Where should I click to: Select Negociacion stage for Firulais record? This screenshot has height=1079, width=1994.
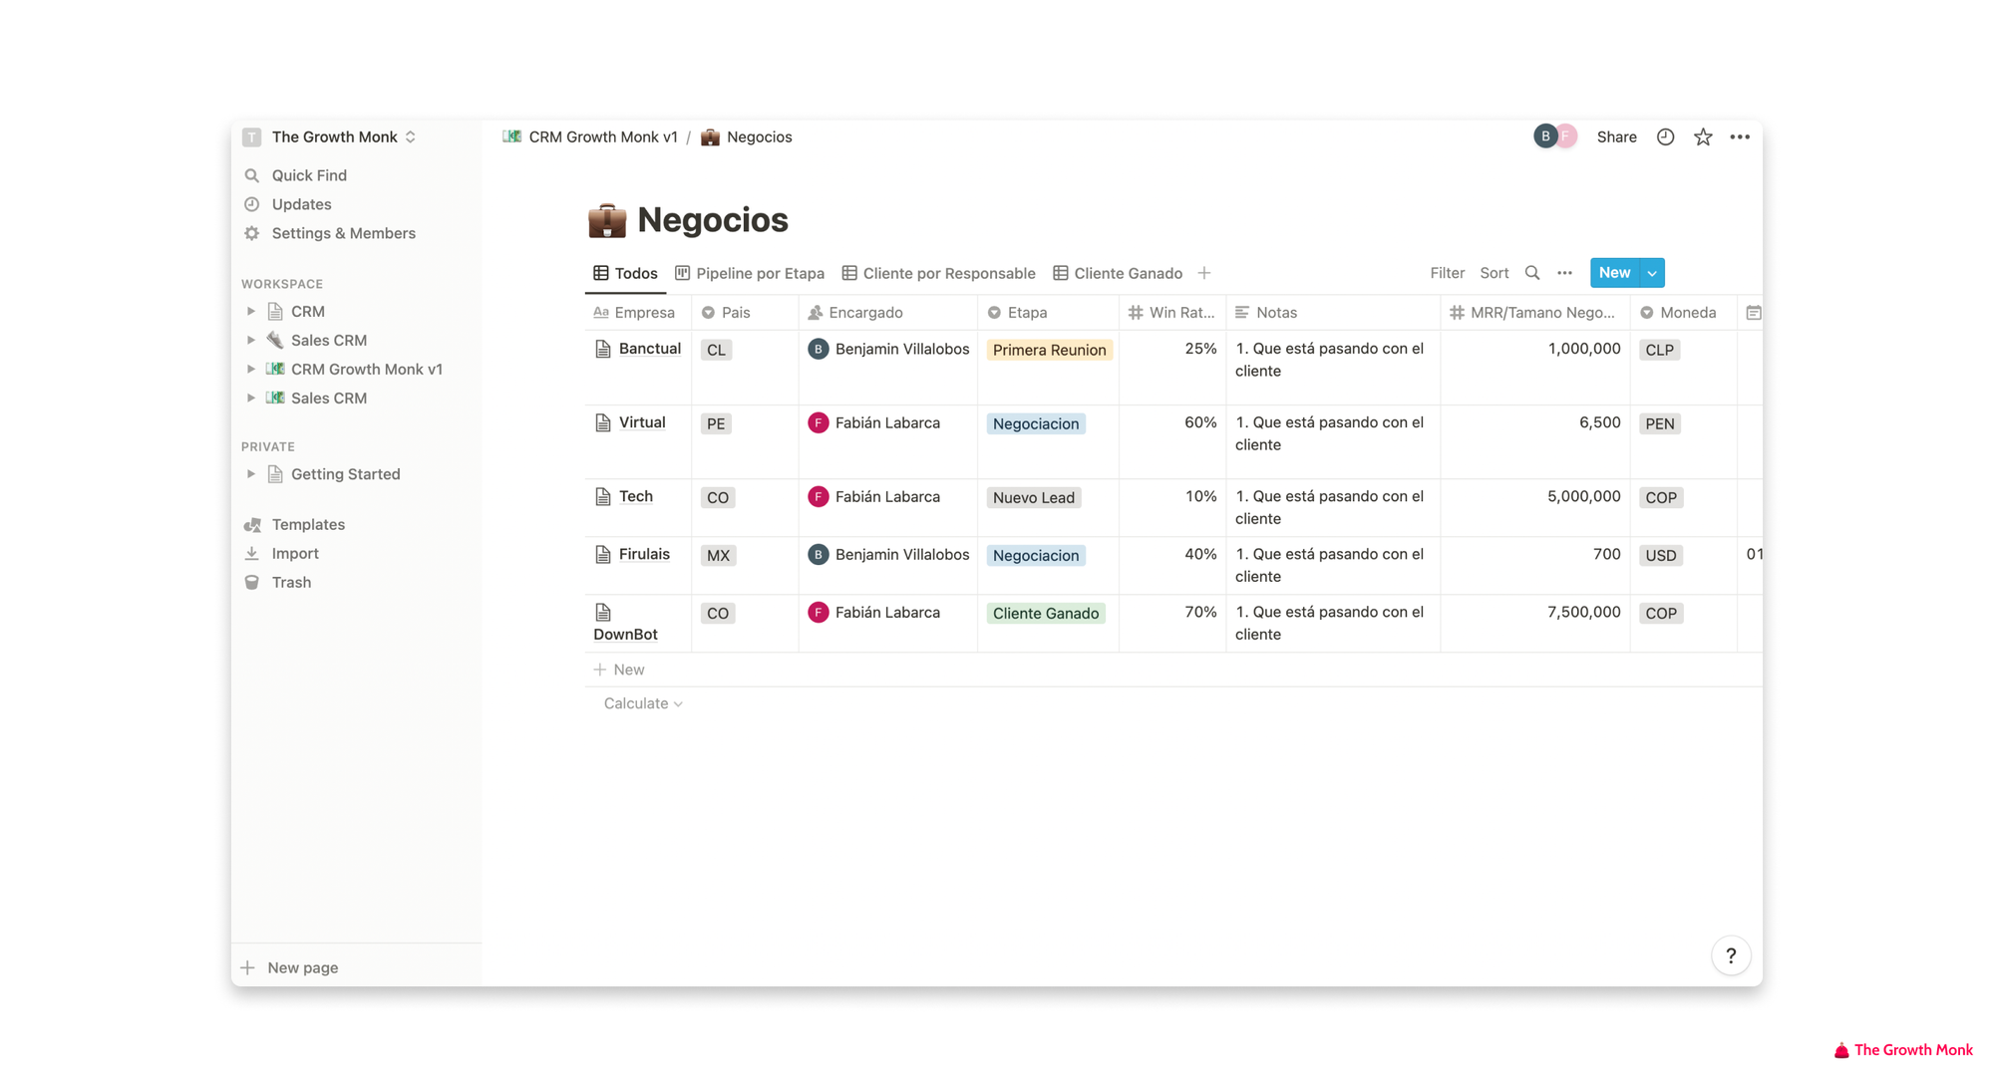point(1034,554)
